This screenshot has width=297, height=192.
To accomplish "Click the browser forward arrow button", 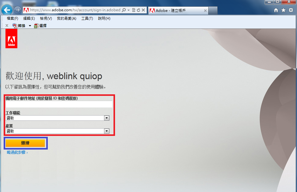I will click(18, 10).
